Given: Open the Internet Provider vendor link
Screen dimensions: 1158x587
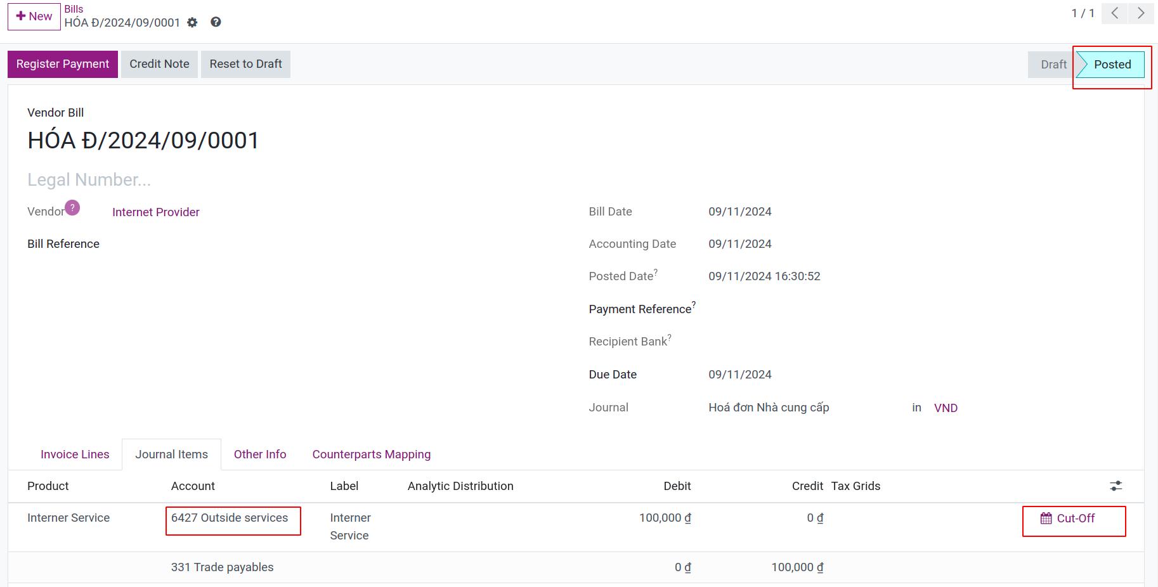Looking at the screenshot, I should [156, 212].
